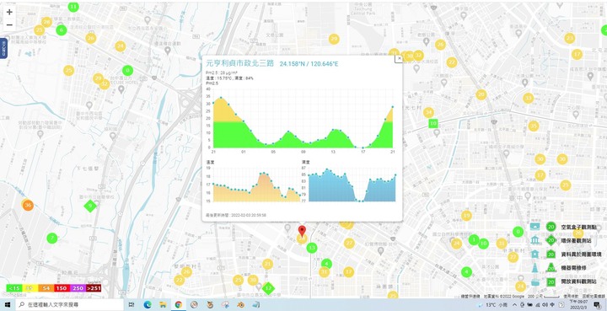Viewport: 607px width, 311px height.
Task: Toggle the 環保署觀測站 legend diamond icon
Action: pos(551,240)
